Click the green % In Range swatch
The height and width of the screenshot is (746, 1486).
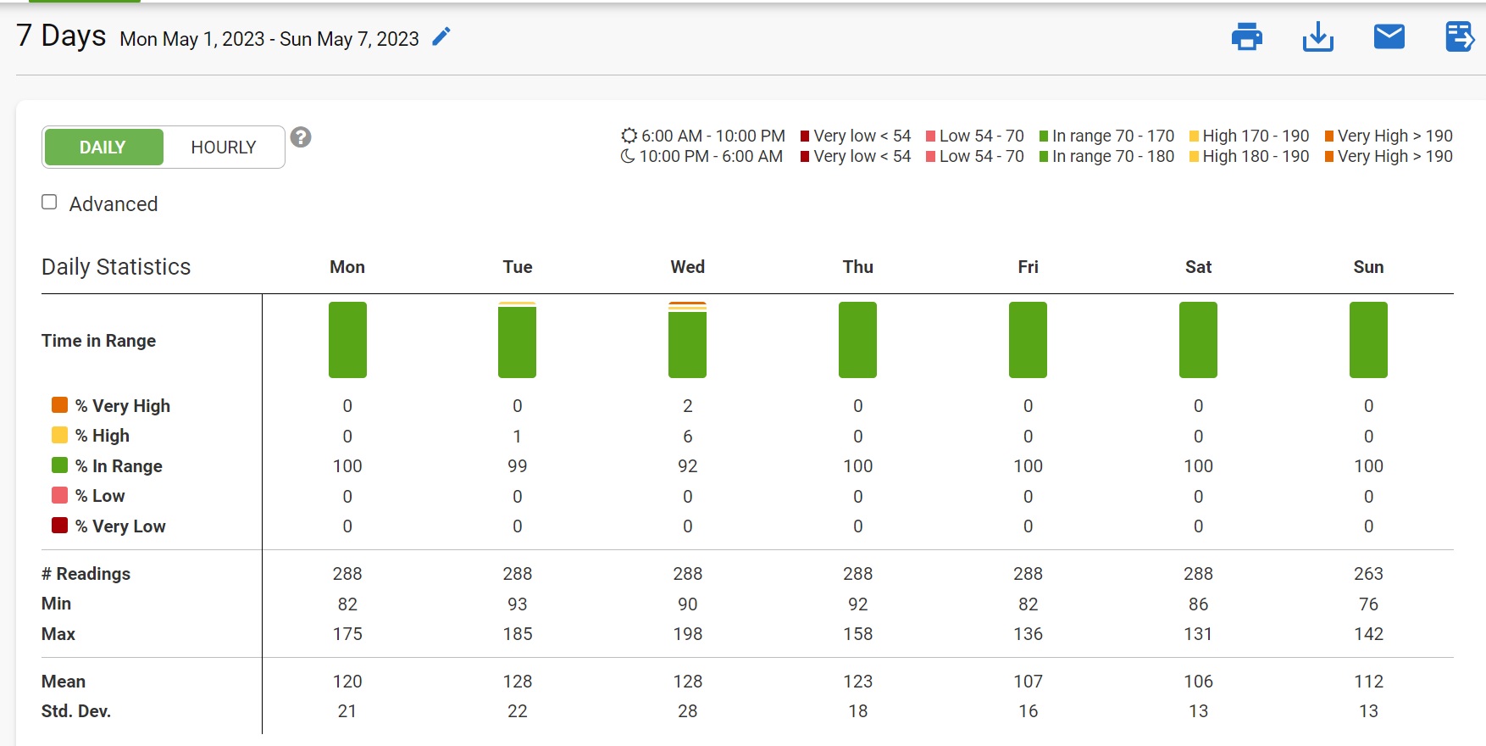pyautogui.click(x=59, y=465)
